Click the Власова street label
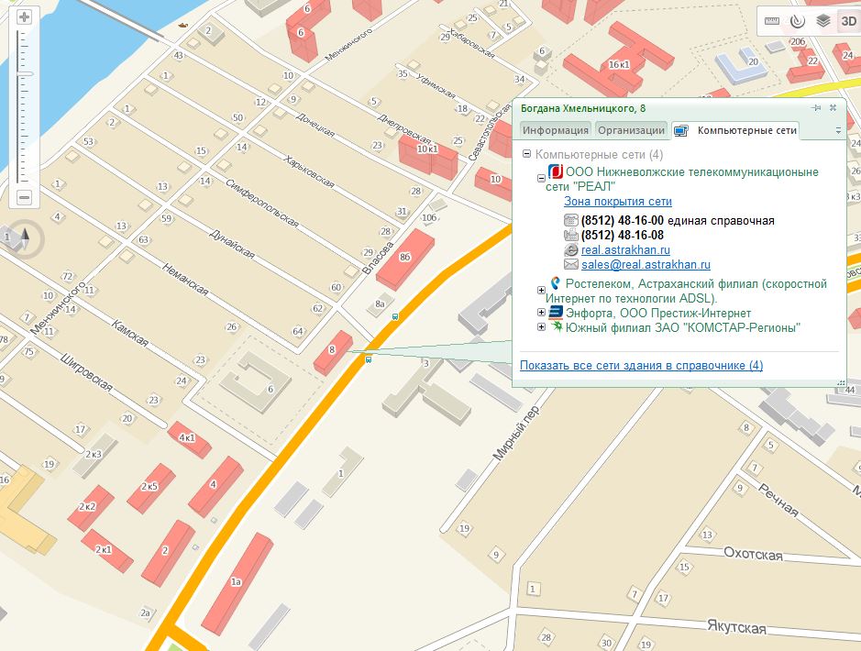The image size is (861, 651). (x=379, y=258)
